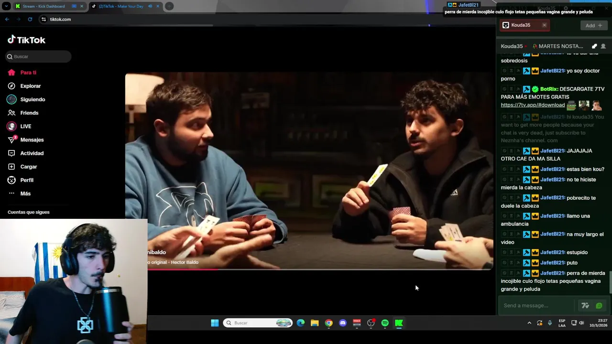The height and width of the screenshot is (344, 612).
Task: Open chat users list icon
Action: pyautogui.click(x=603, y=46)
